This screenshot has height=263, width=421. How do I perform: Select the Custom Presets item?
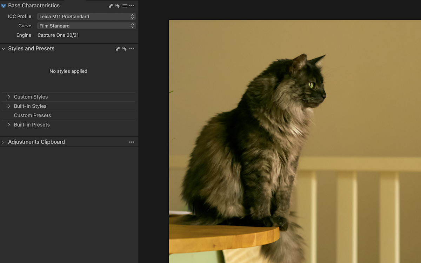pos(32,115)
